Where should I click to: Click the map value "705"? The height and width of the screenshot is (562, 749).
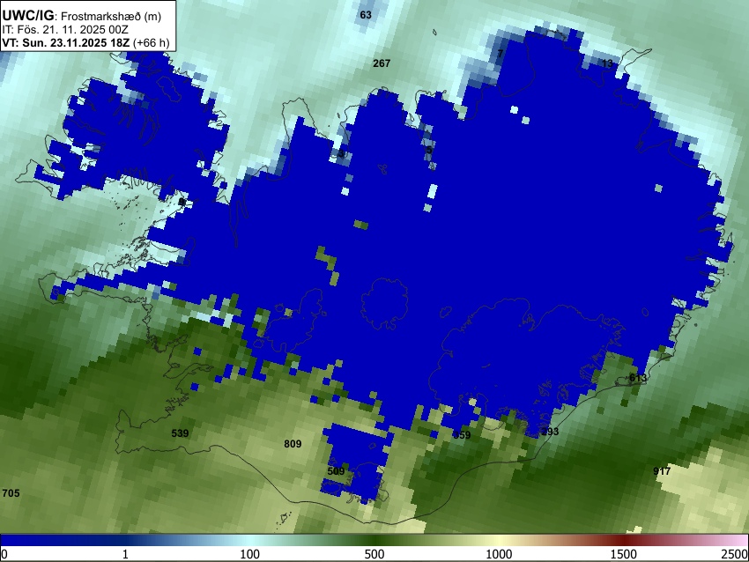point(11,493)
